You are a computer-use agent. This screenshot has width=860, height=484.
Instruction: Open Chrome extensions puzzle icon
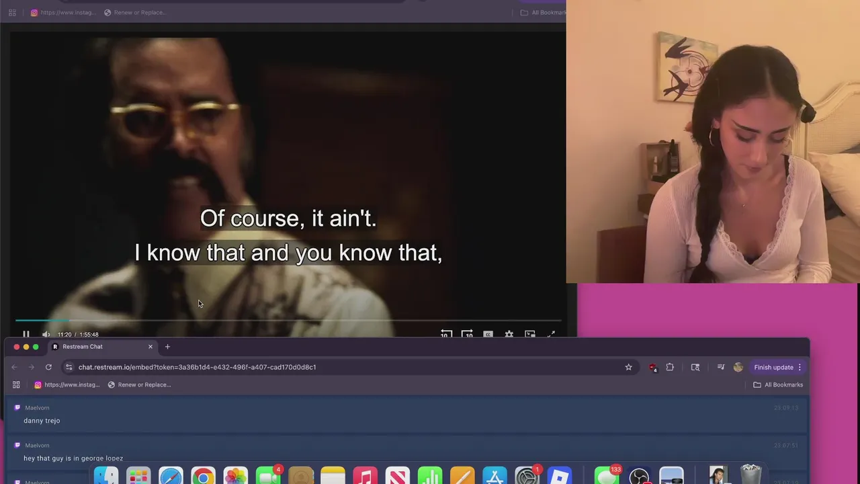click(x=670, y=367)
